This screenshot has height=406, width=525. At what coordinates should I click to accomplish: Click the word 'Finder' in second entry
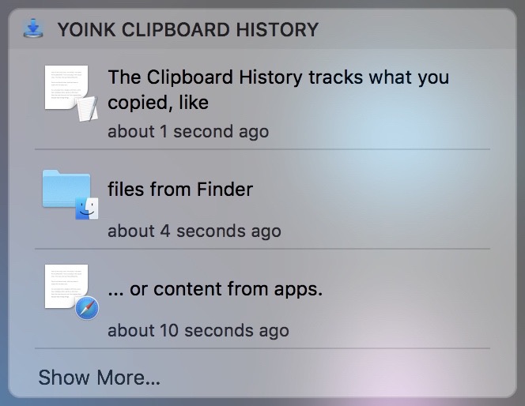[x=225, y=190]
